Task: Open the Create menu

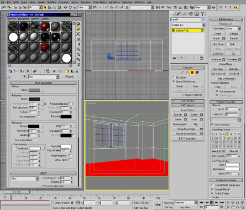Action: point(41,2)
